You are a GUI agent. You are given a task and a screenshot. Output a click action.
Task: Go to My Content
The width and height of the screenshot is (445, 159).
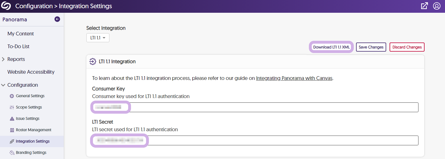(x=20, y=34)
